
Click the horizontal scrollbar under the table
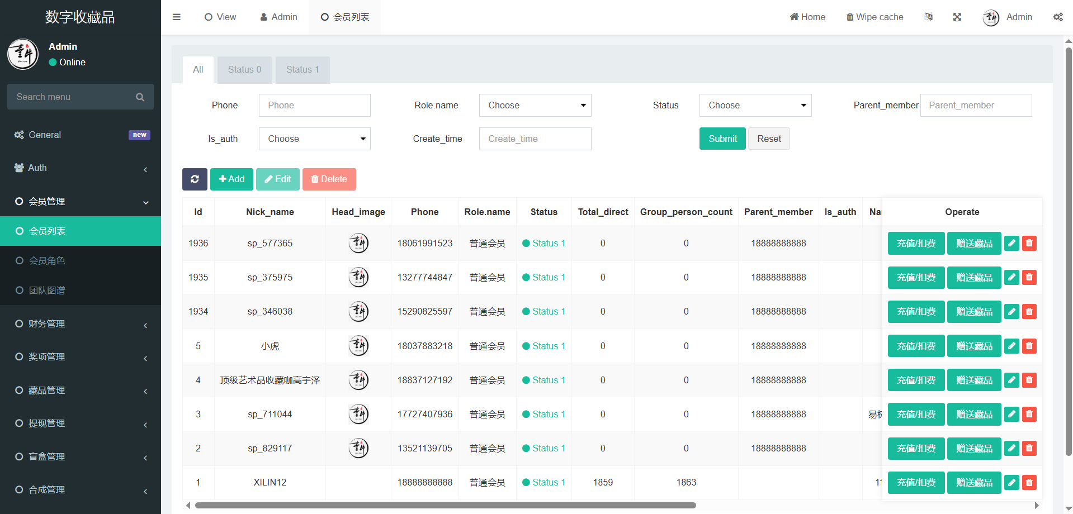point(445,505)
